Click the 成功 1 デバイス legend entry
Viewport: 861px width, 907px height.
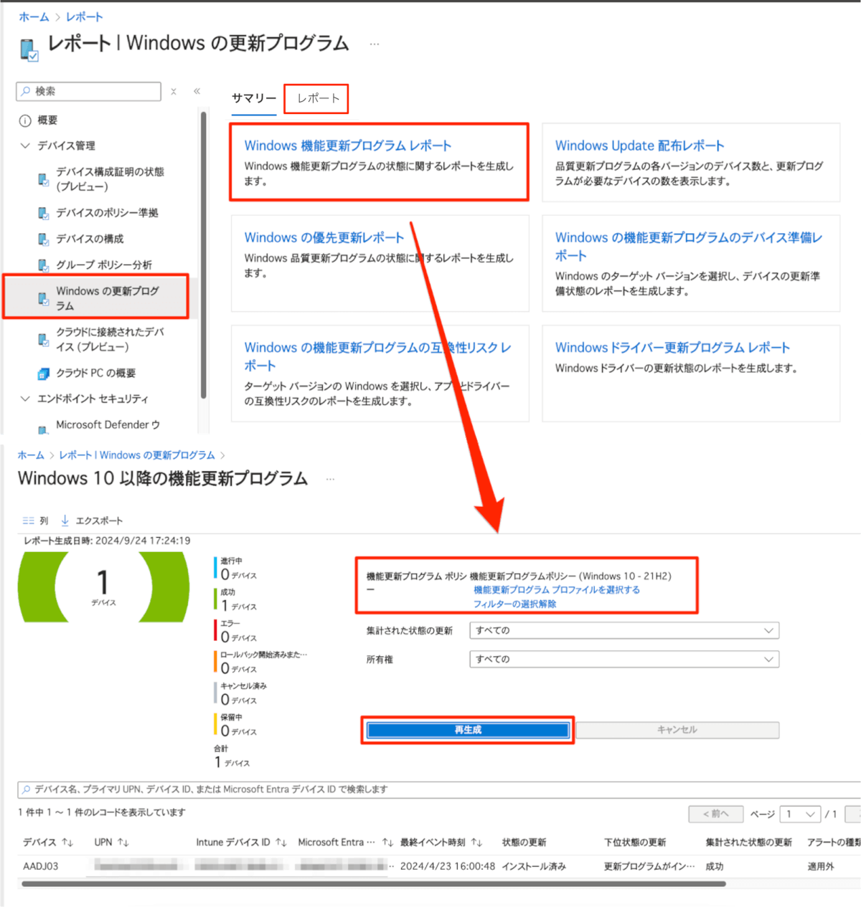click(x=236, y=599)
